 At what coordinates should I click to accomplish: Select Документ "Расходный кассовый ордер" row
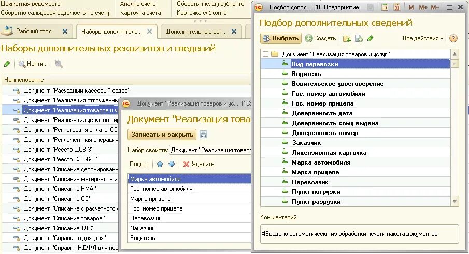(x=126, y=91)
